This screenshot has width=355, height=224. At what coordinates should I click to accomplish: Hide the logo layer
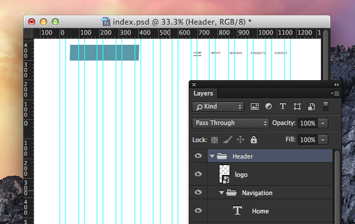(x=198, y=174)
